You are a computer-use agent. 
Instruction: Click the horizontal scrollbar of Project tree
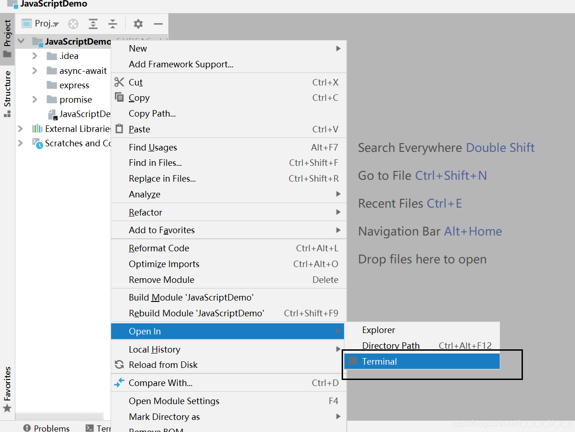(x=59, y=417)
